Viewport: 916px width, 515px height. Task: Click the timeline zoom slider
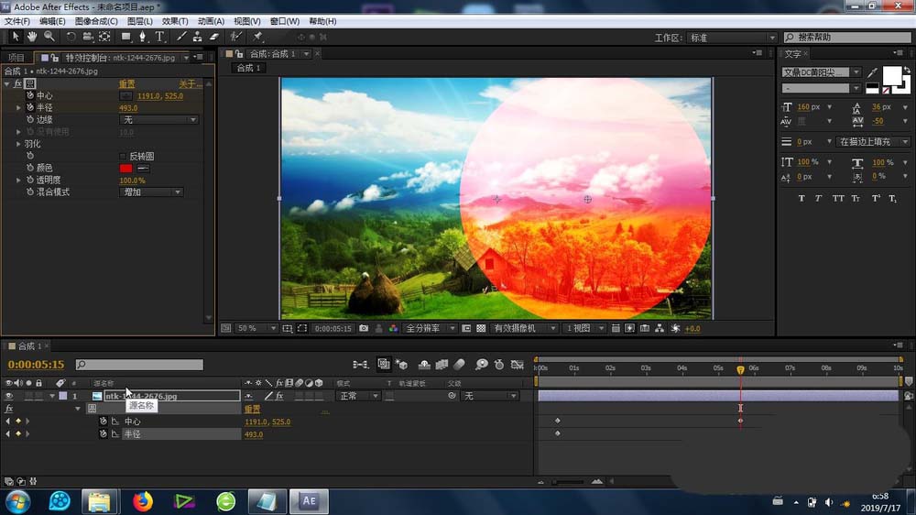coord(568,482)
